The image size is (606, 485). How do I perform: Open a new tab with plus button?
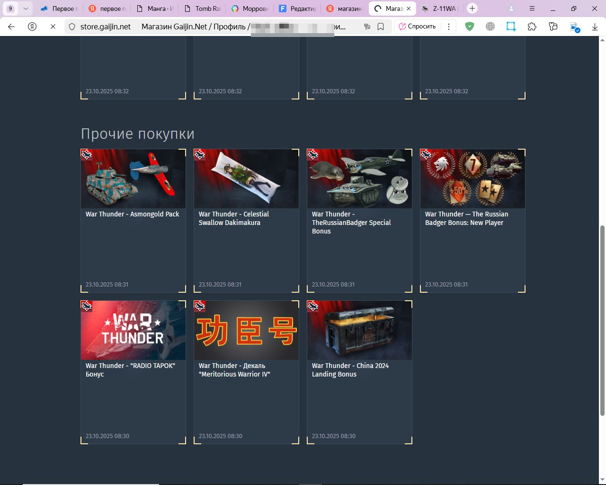pyautogui.click(x=472, y=9)
